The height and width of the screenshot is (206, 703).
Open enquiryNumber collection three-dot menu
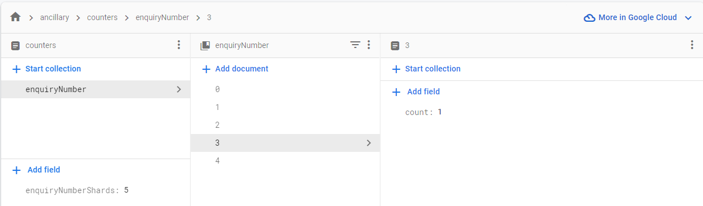tap(368, 45)
